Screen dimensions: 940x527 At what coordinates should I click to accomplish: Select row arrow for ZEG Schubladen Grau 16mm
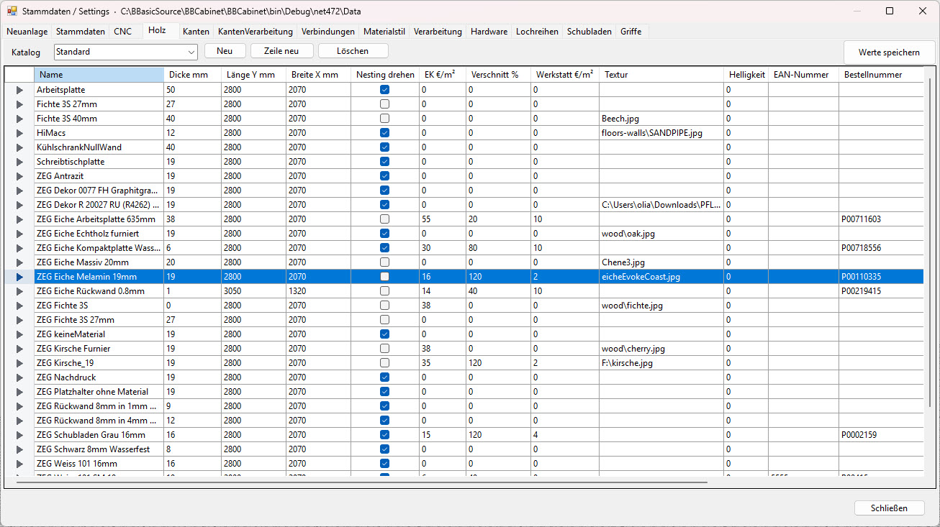[19, 435]
